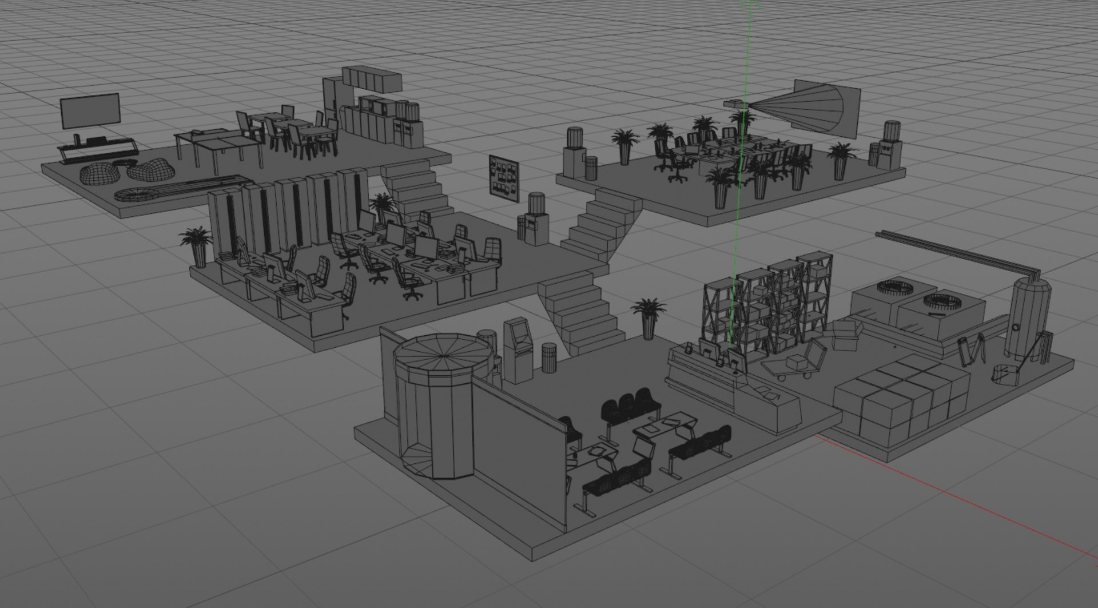Select the ATM kiosk terminal model
The height and width of the screenshot is (608, 1098).
point(519,351)
